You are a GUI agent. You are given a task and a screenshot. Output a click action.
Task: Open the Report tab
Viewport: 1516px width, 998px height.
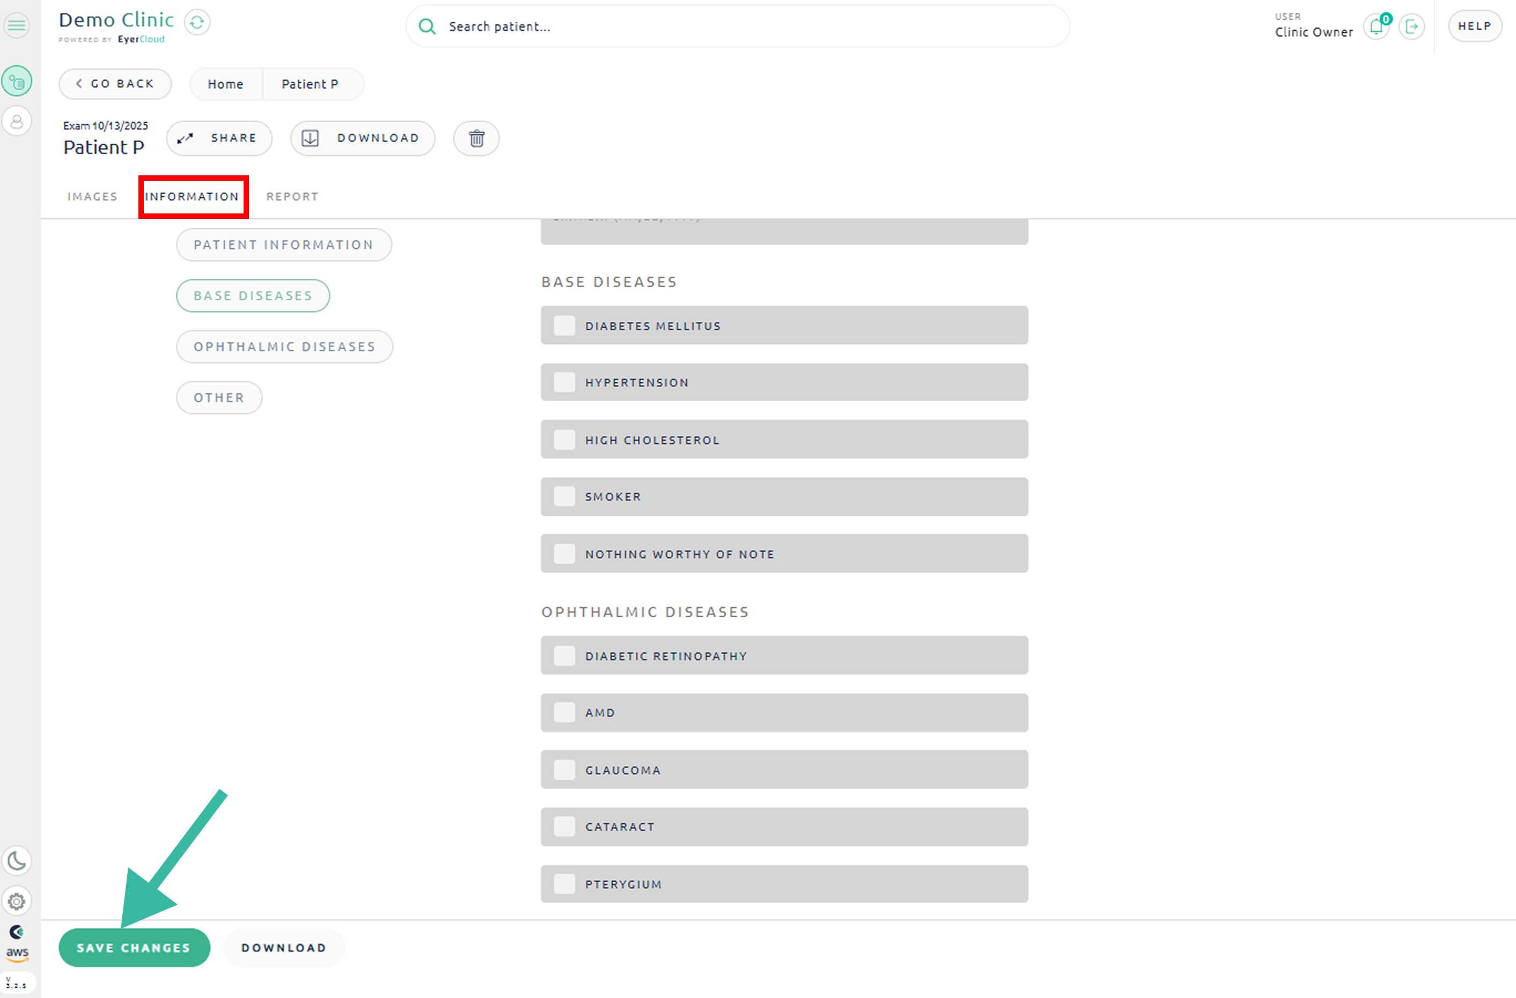pos(292,197)
